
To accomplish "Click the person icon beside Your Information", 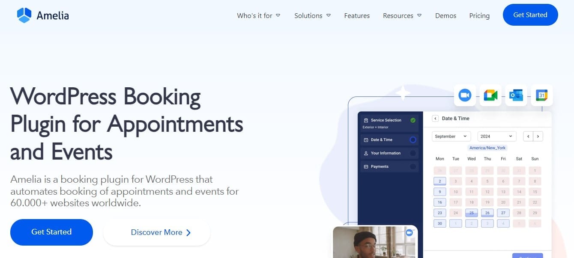I will tap(366, 153).
